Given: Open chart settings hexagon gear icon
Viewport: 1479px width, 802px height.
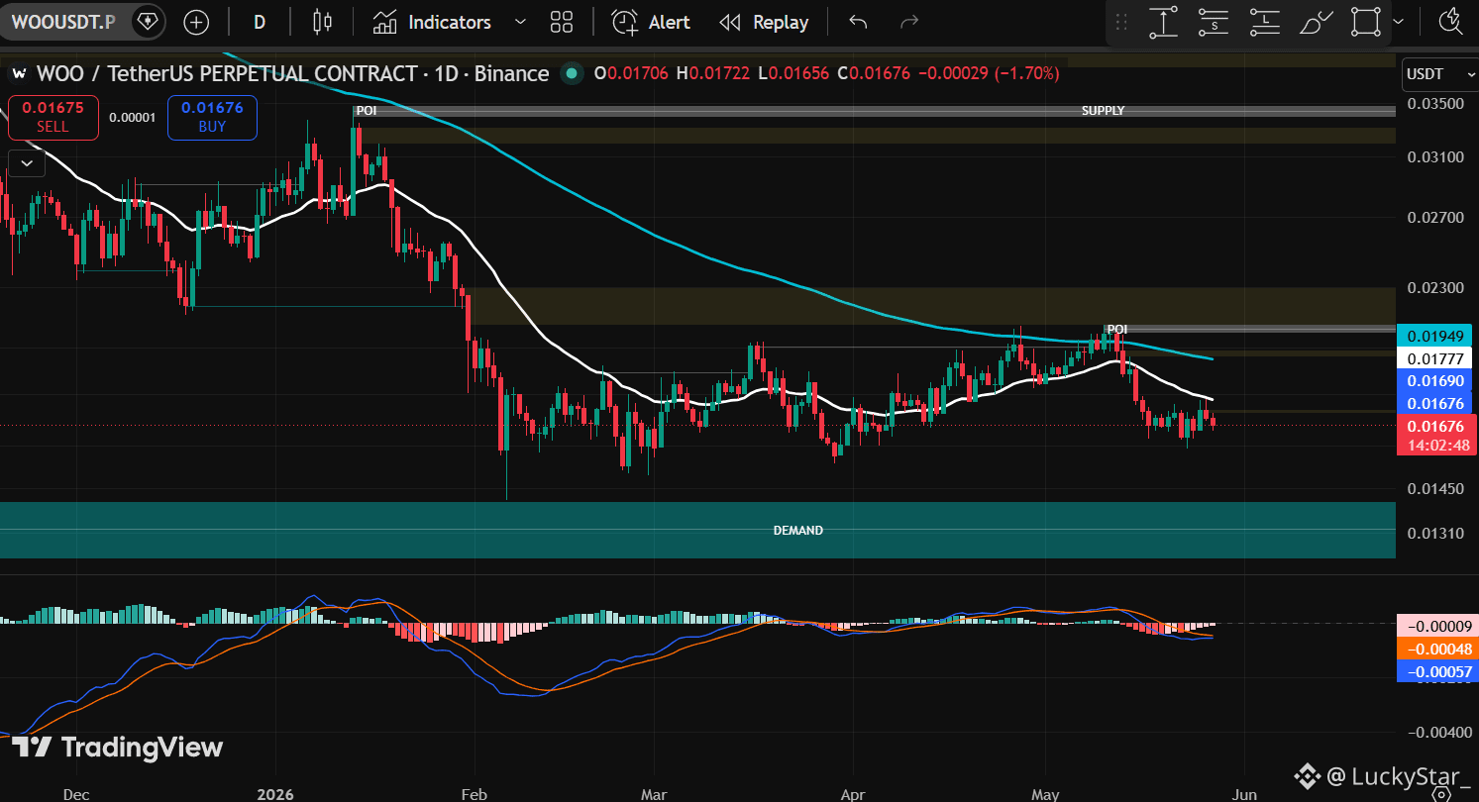Looking at the screenshot, I should point(1441,793).
